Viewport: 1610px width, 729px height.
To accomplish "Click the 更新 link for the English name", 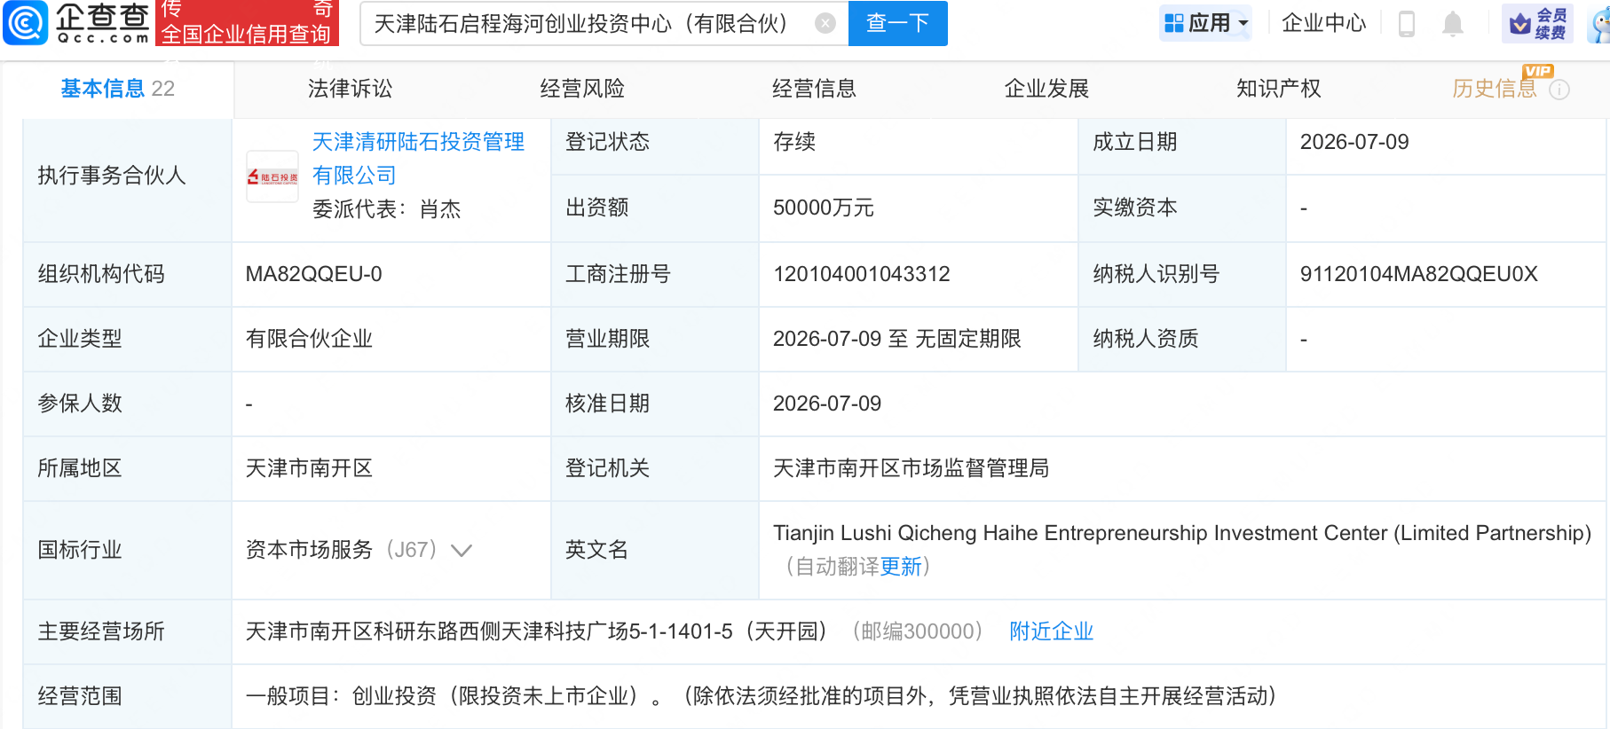I will tap(901, 567).
